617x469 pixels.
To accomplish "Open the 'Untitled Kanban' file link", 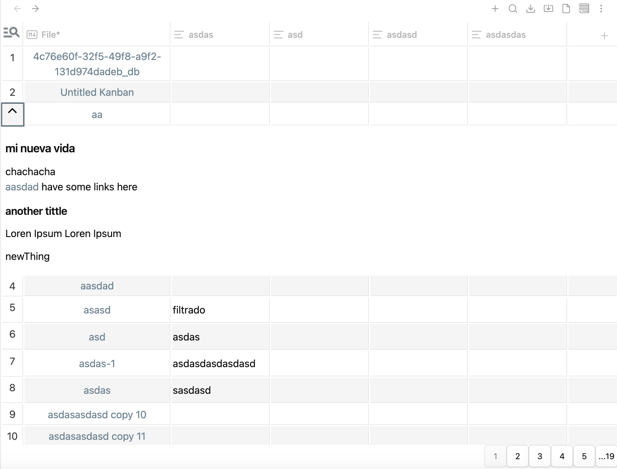I will pyautogui.click(x=97, y=92).
